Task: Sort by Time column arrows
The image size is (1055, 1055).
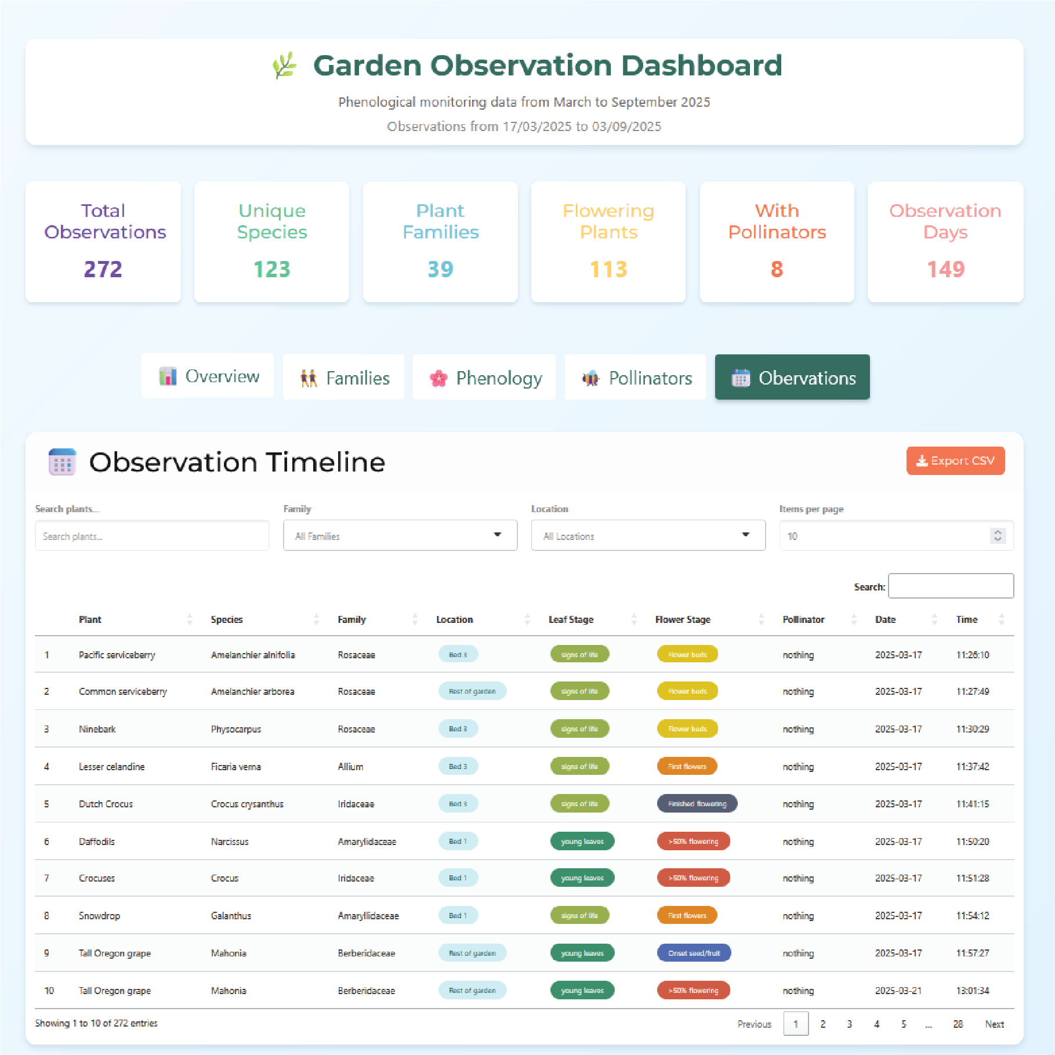Action: 1001,619
